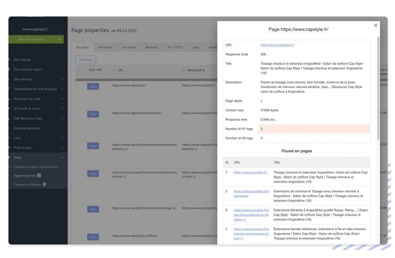Switch to the 5xx errors tab

(x=129, y=47)
